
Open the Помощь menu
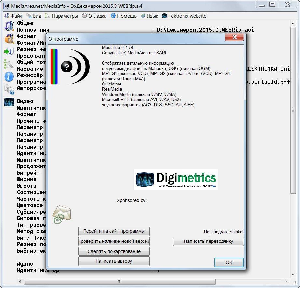(x=124, y=16)
